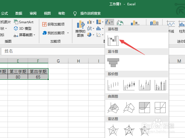
Task: Click the hierarchy chart icon
Action: [x=99, y=22]
